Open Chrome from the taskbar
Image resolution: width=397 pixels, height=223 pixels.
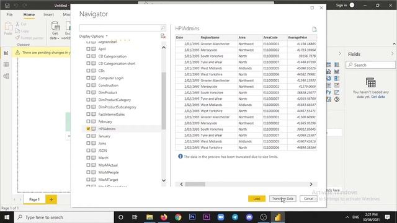(x=178, y=217)
